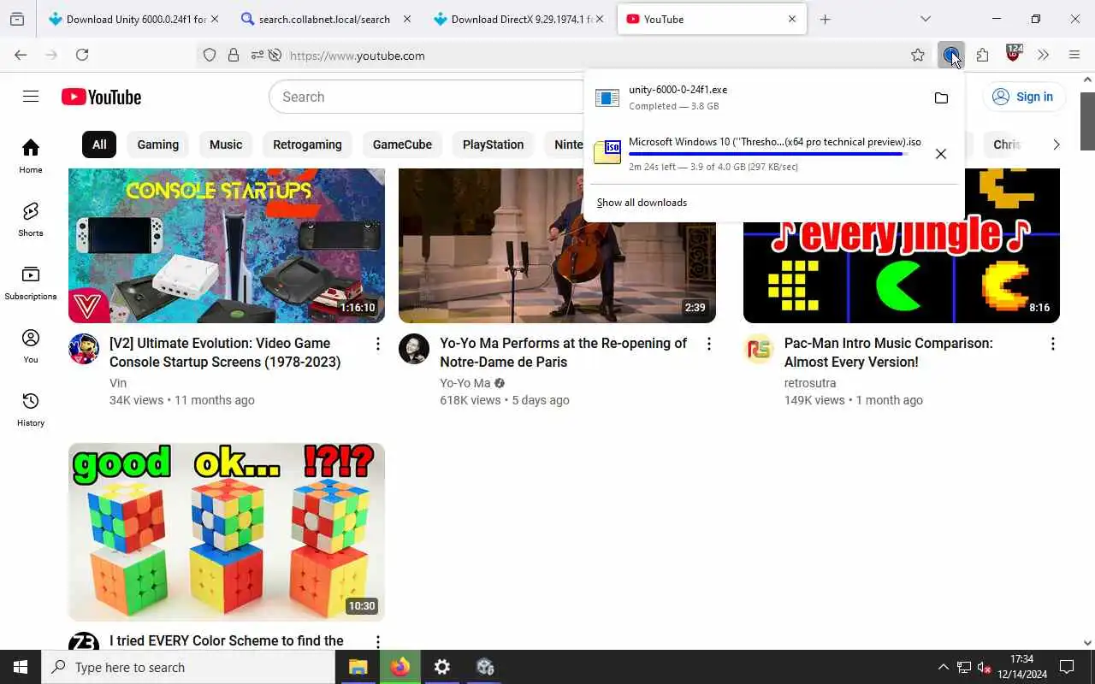Cancel the Windows 10 ISO download
Image resolution: width=1095 pixels, height=684 pixels.
coord(941,154)
